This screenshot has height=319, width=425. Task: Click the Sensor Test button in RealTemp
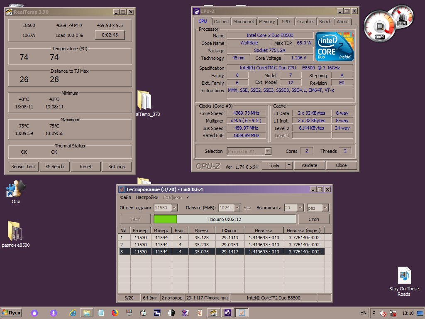coord(23,167)
